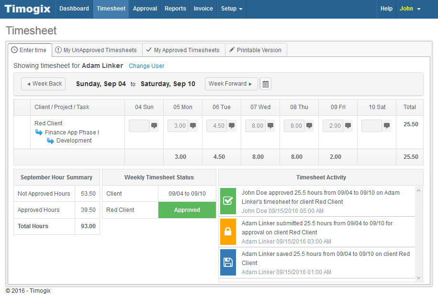Open the Setup dropdown menu
The image size is (438, 298).
[231, 9]
